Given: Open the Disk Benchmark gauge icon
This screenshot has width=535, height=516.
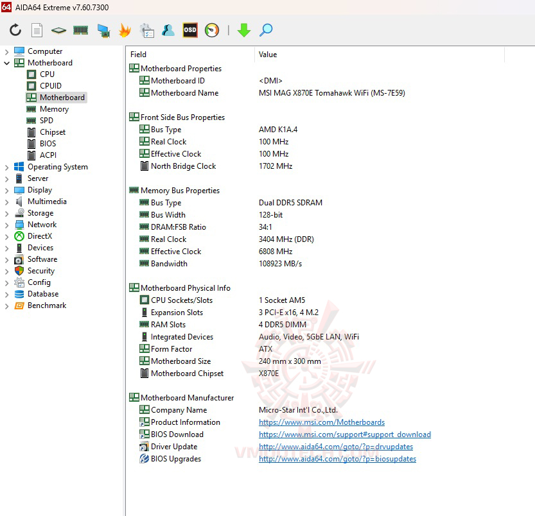Looking at the screenshot, I should (211, 30).
